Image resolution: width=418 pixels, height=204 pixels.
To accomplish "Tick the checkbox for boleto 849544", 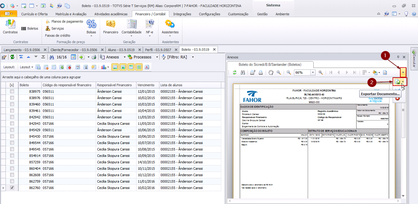I will [x=12, y=143].
